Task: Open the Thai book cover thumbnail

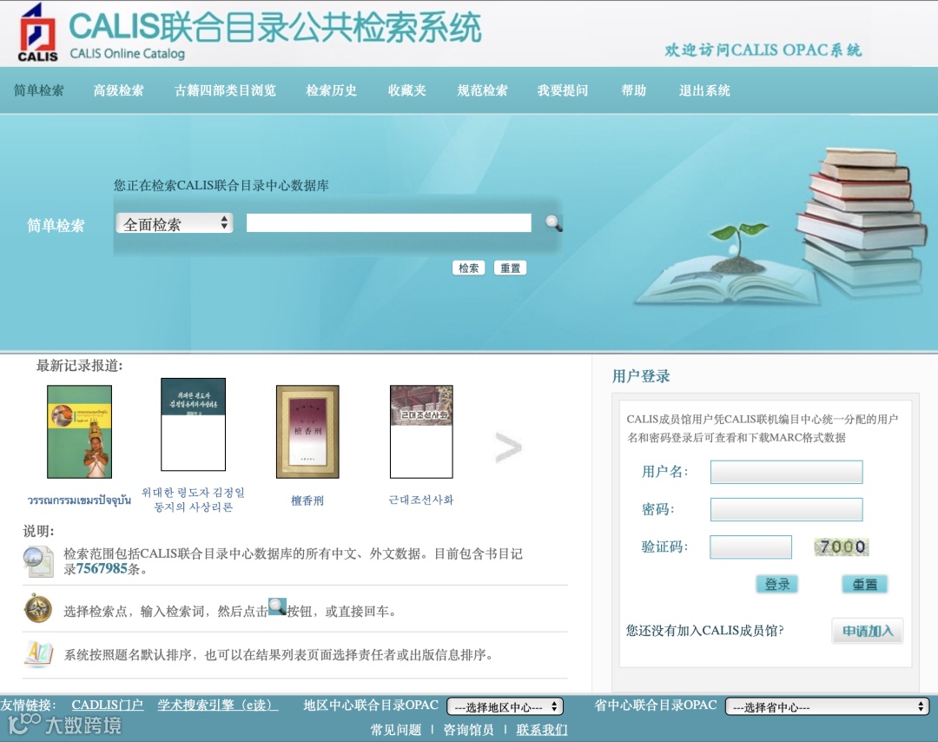Action: [80, 432]
